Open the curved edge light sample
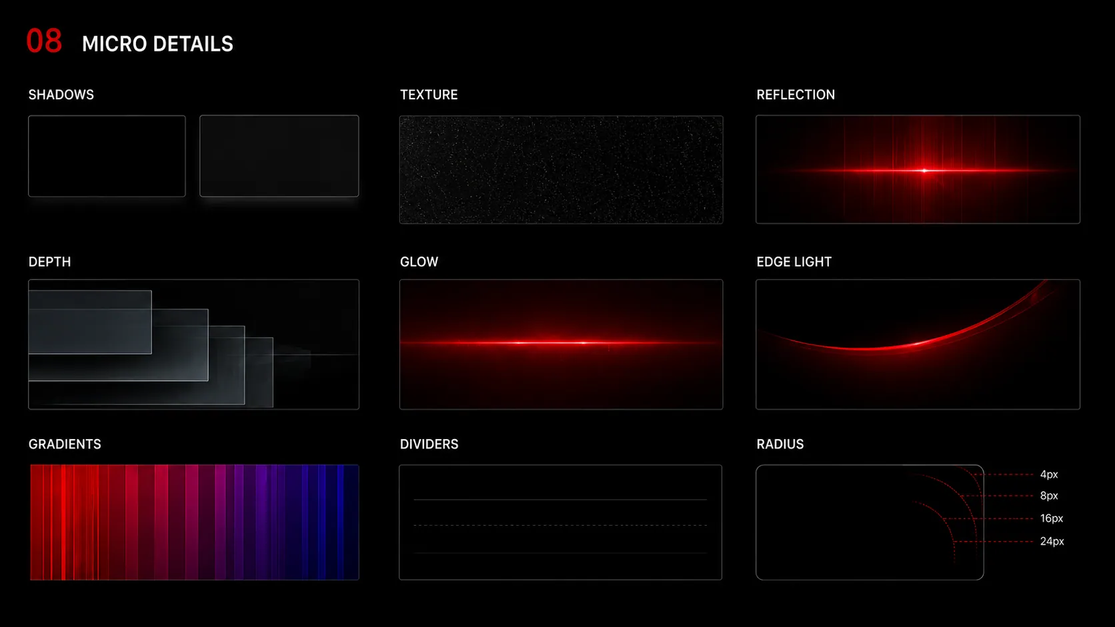Image resolution: width=1115 pixels, height=627 pixels. (918, 344)
